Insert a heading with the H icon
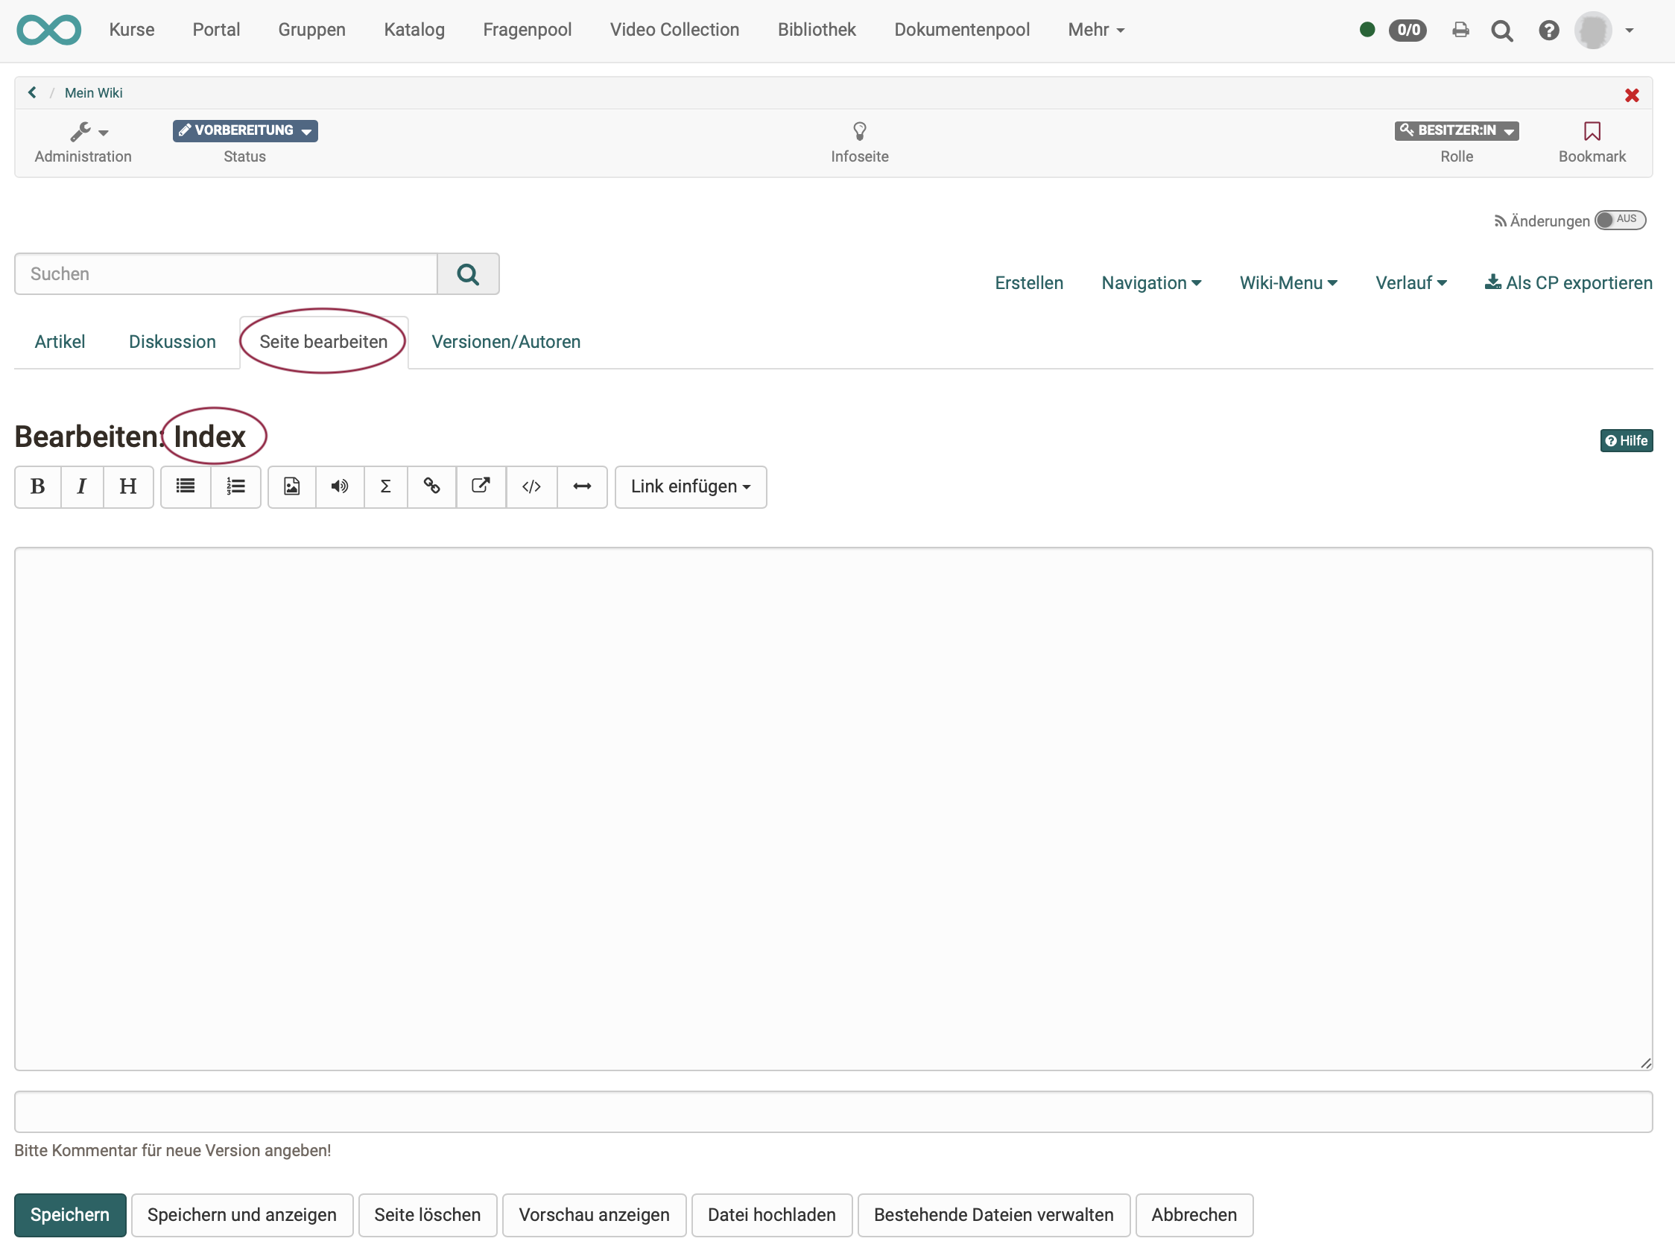This screenshot has width=1675, height=1250. pyautogui.click(x=128, y=486)
